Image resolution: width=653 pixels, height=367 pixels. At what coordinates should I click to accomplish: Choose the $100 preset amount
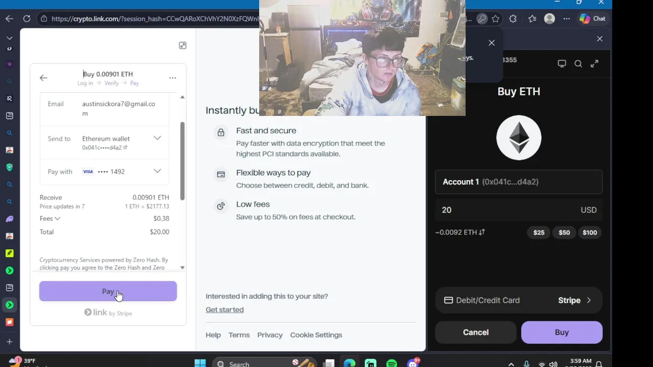pyautogui.click(x=590, y=232)
